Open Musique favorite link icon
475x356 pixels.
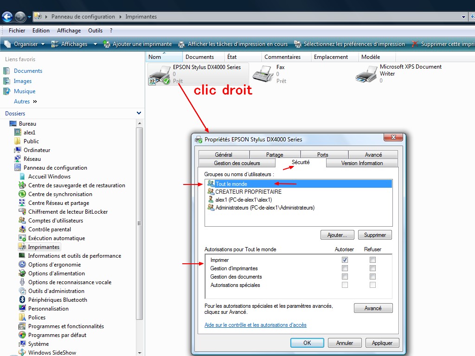pyautogui.click(x=6, y=91)
